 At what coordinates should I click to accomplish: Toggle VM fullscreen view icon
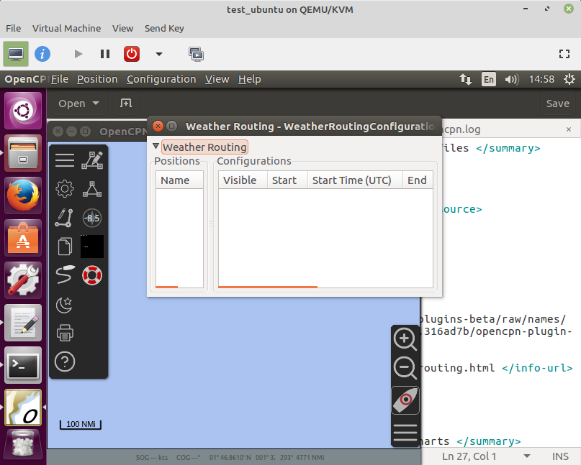coord(564,54)
